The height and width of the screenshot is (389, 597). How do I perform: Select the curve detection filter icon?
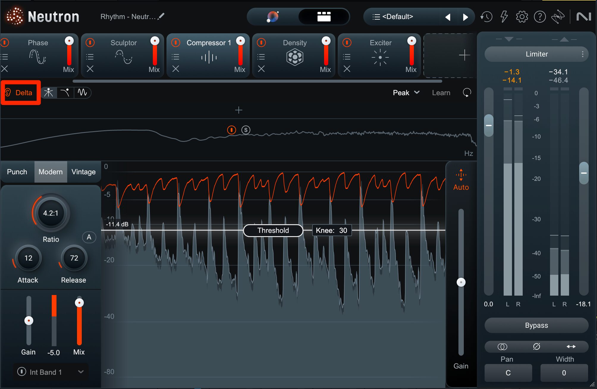point(65,92)
